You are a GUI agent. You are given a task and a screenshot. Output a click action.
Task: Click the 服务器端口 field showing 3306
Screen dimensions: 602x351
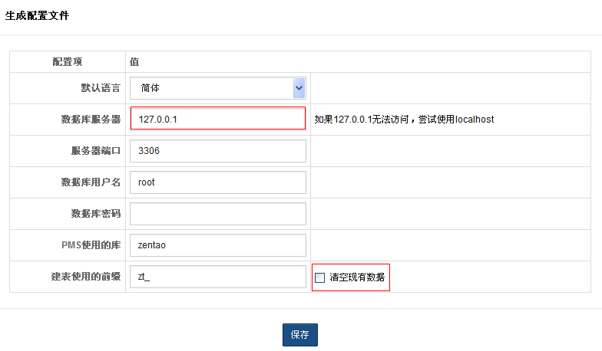coord(218,151)
